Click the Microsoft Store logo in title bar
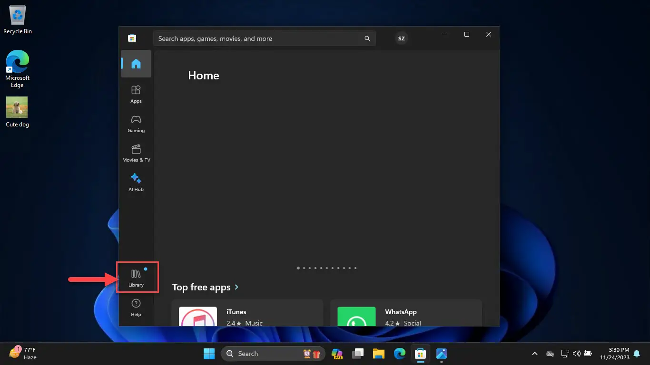The image size is (650, 365). [x=132, y=38]
